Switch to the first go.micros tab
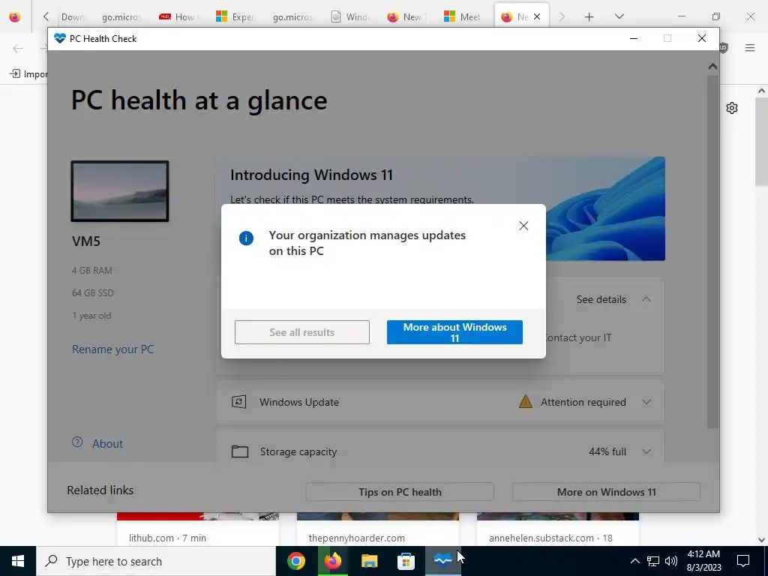Image resolution: width=768 pixels, height=576 pixels. click(121, 17)
